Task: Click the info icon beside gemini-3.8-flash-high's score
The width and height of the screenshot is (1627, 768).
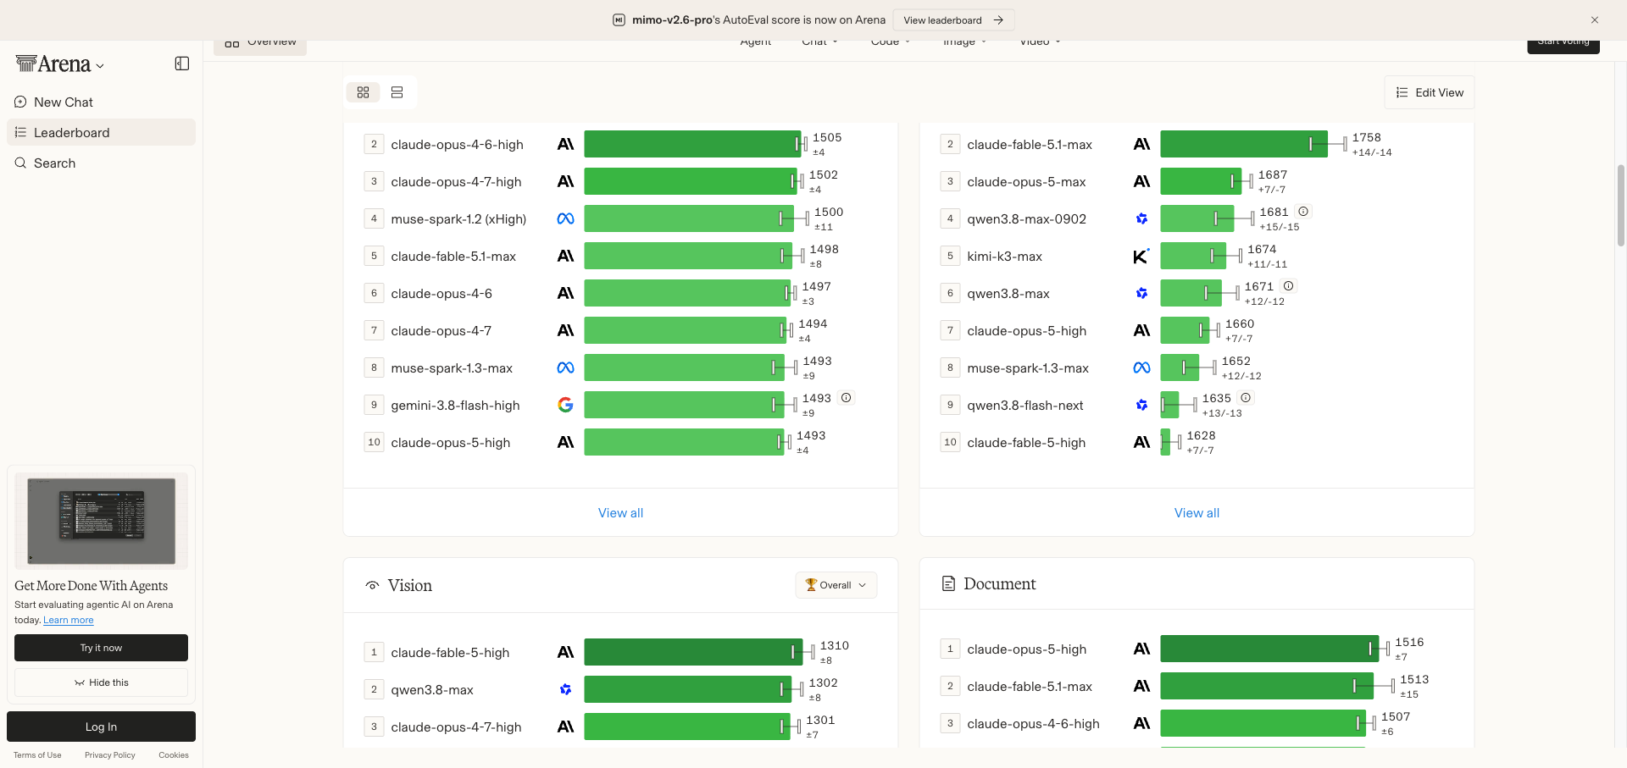Action: pos(846,398)
